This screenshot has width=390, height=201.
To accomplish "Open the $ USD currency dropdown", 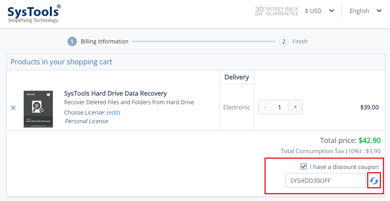I will click(319, 11).
